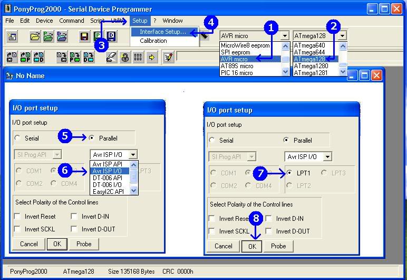Choose Interface Setup... menu entry
The height and width of the screenshot is (280, 407).
pos(164,32)
